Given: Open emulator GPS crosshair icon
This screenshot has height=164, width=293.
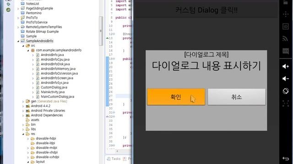Looking at the screenshot, I should click(286, 14).
